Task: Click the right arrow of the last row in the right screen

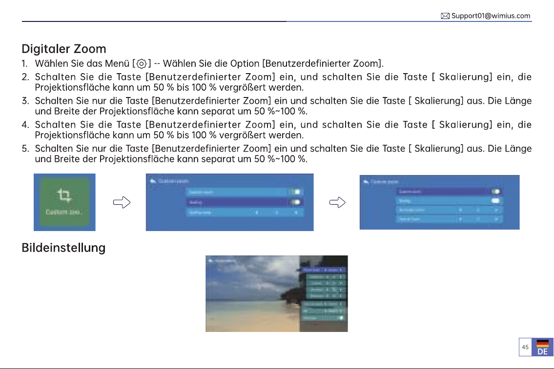Action: coord(496,219)
